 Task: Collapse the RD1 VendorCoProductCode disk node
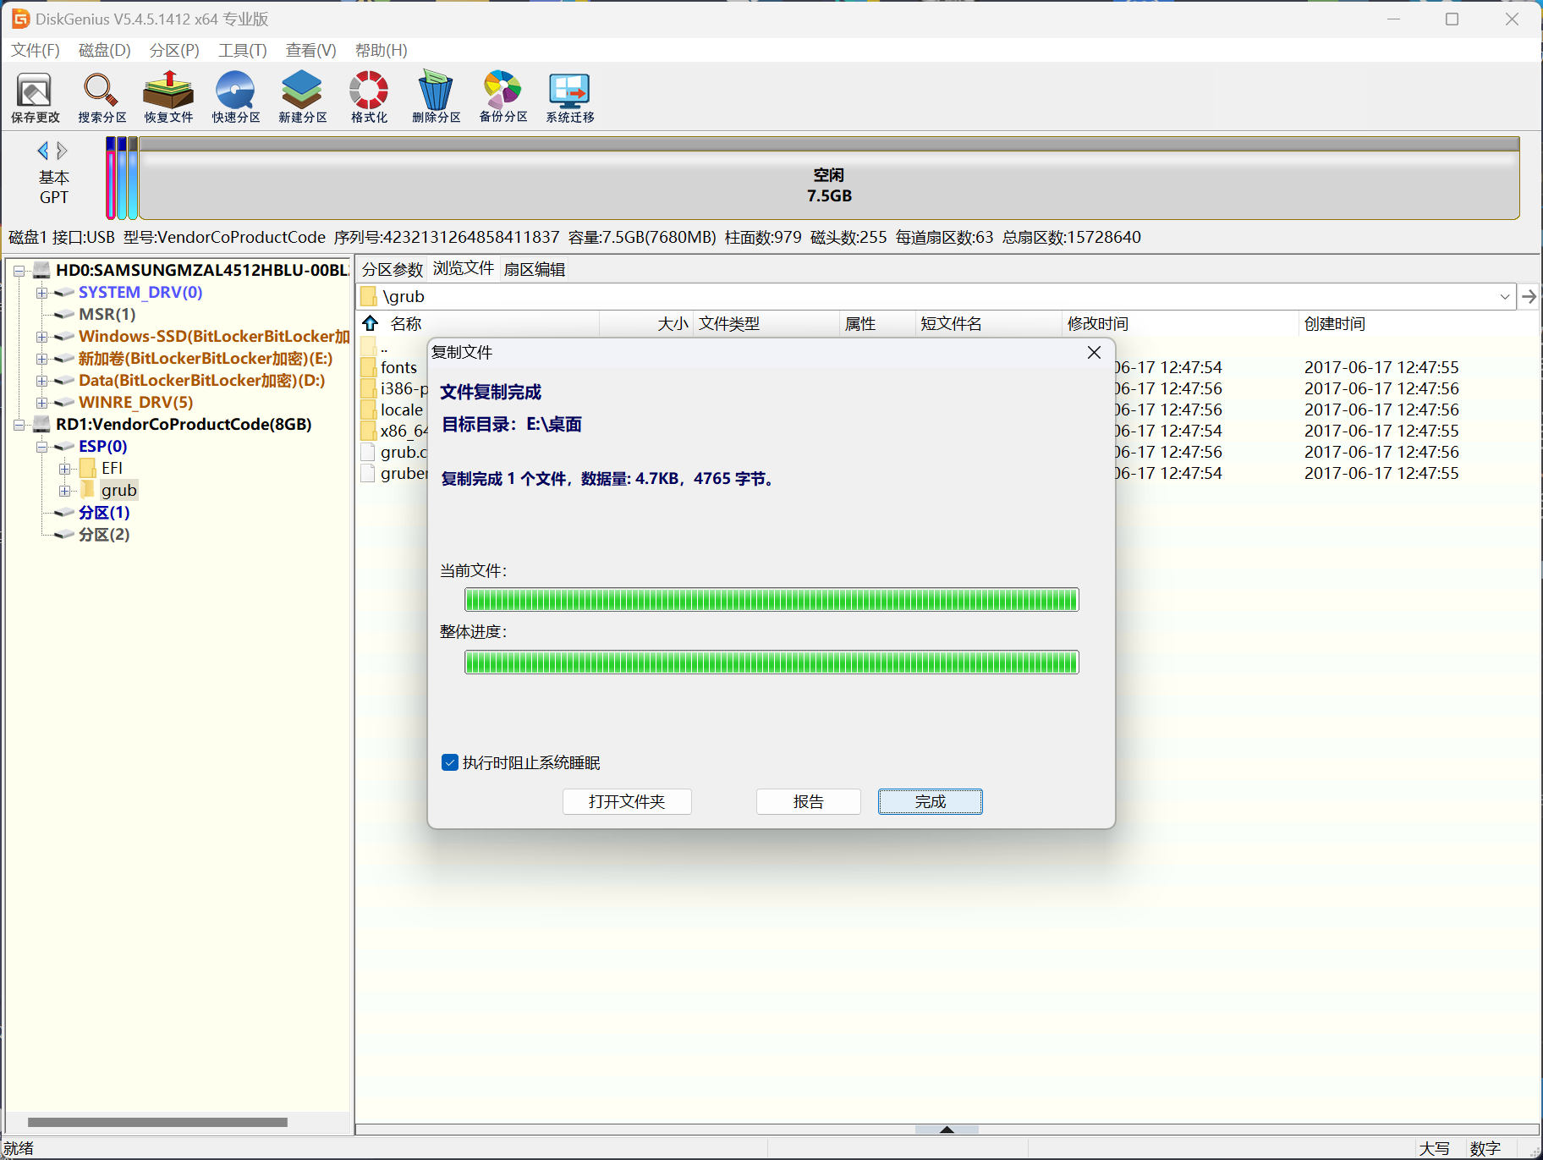coord(19,425)
